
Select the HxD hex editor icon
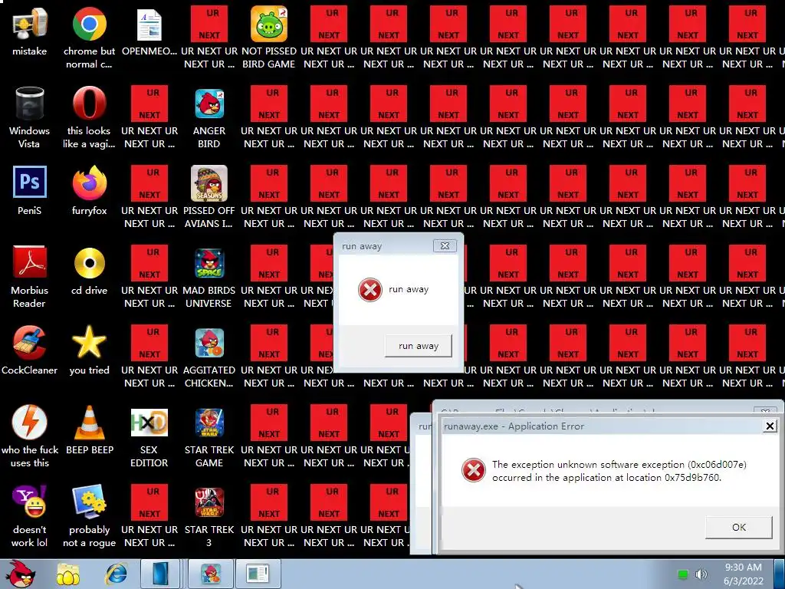149,423
